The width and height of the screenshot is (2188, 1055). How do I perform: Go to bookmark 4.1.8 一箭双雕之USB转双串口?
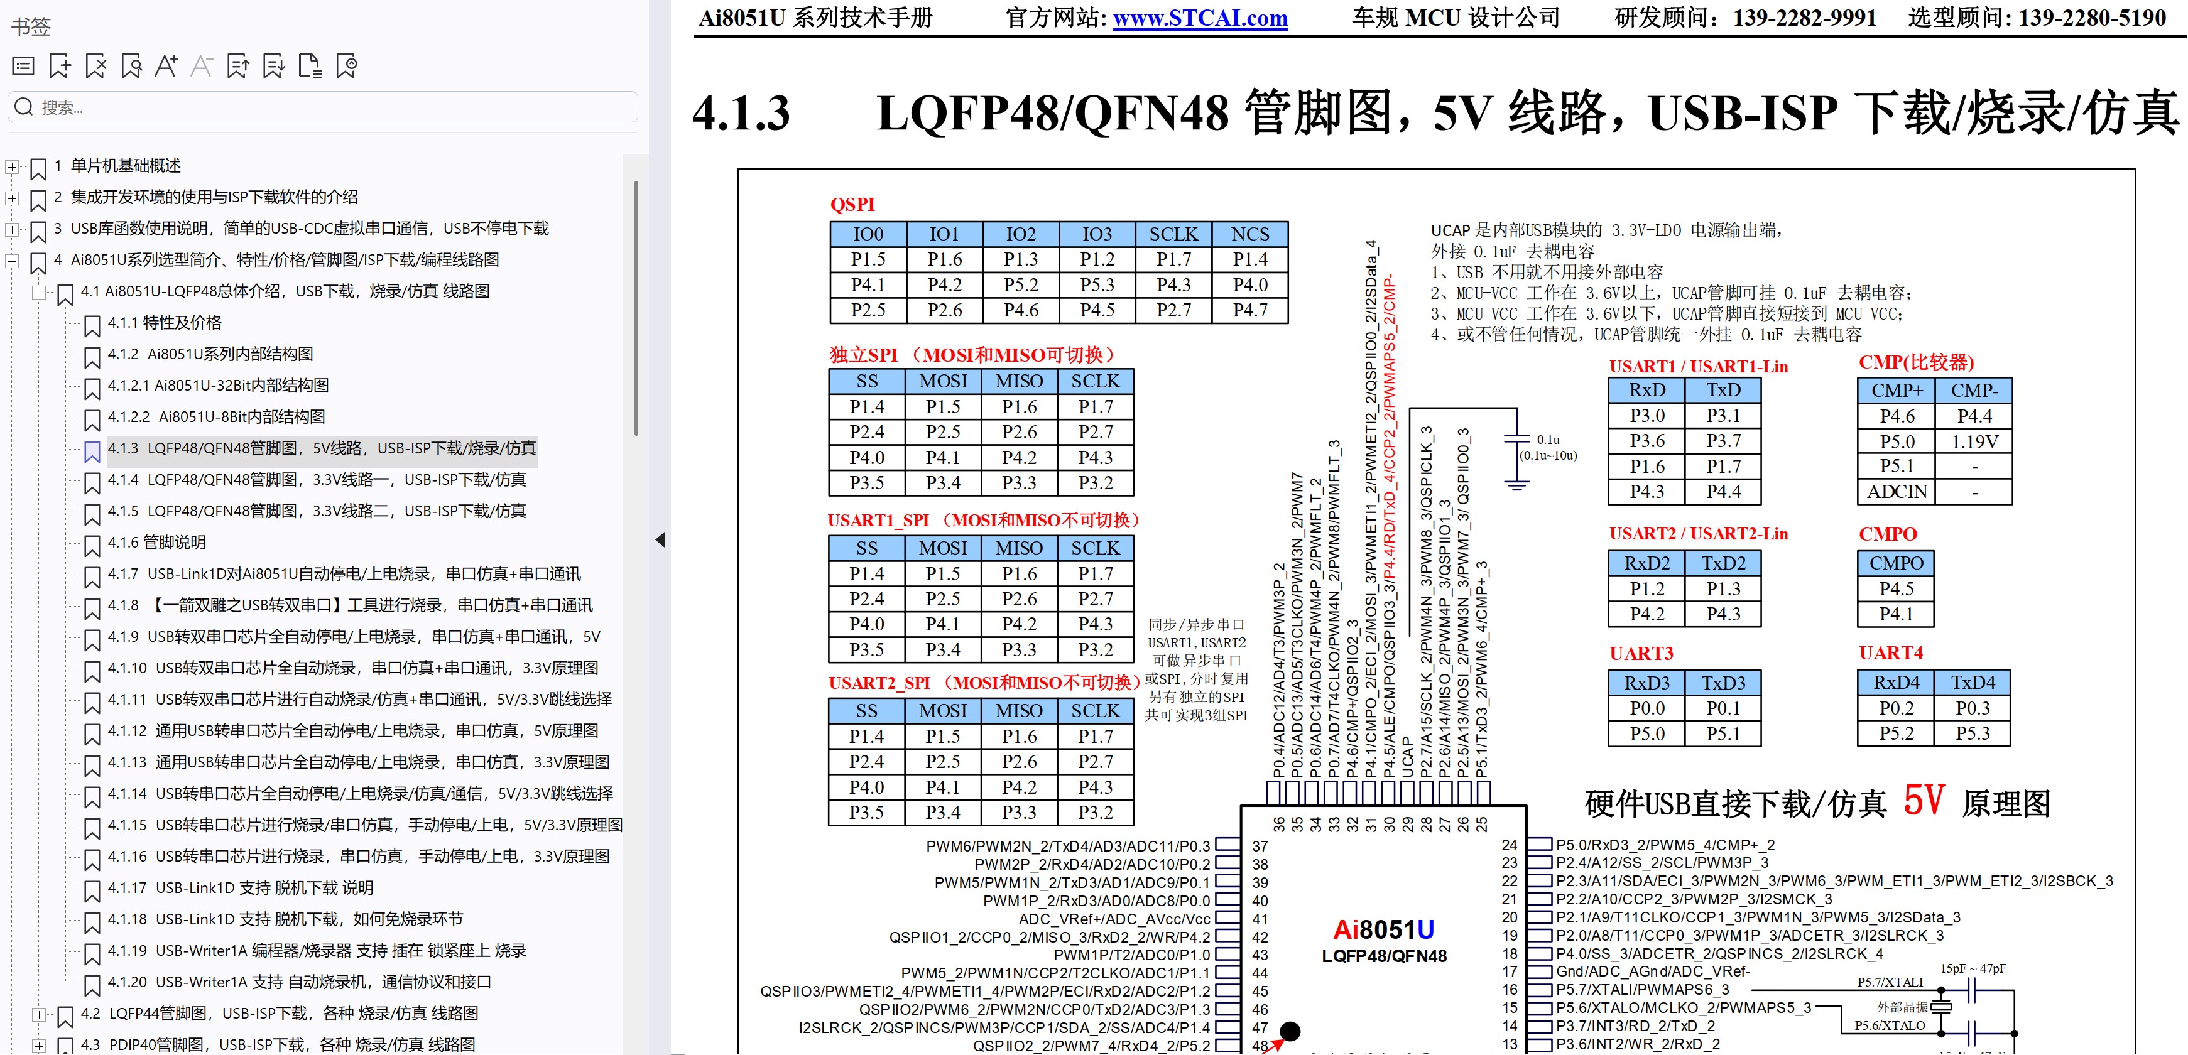(x=350, y=605)
